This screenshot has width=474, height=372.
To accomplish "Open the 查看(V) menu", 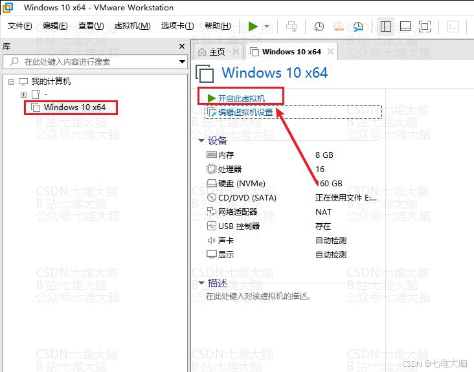I will 91,26.
